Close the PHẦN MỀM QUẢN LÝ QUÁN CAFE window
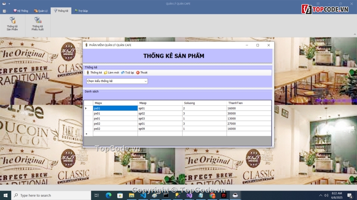 tap(269, 45)
